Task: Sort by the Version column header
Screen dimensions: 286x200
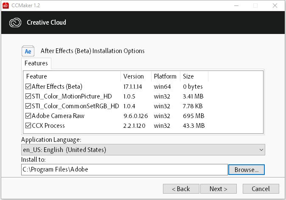Action: 136,76
